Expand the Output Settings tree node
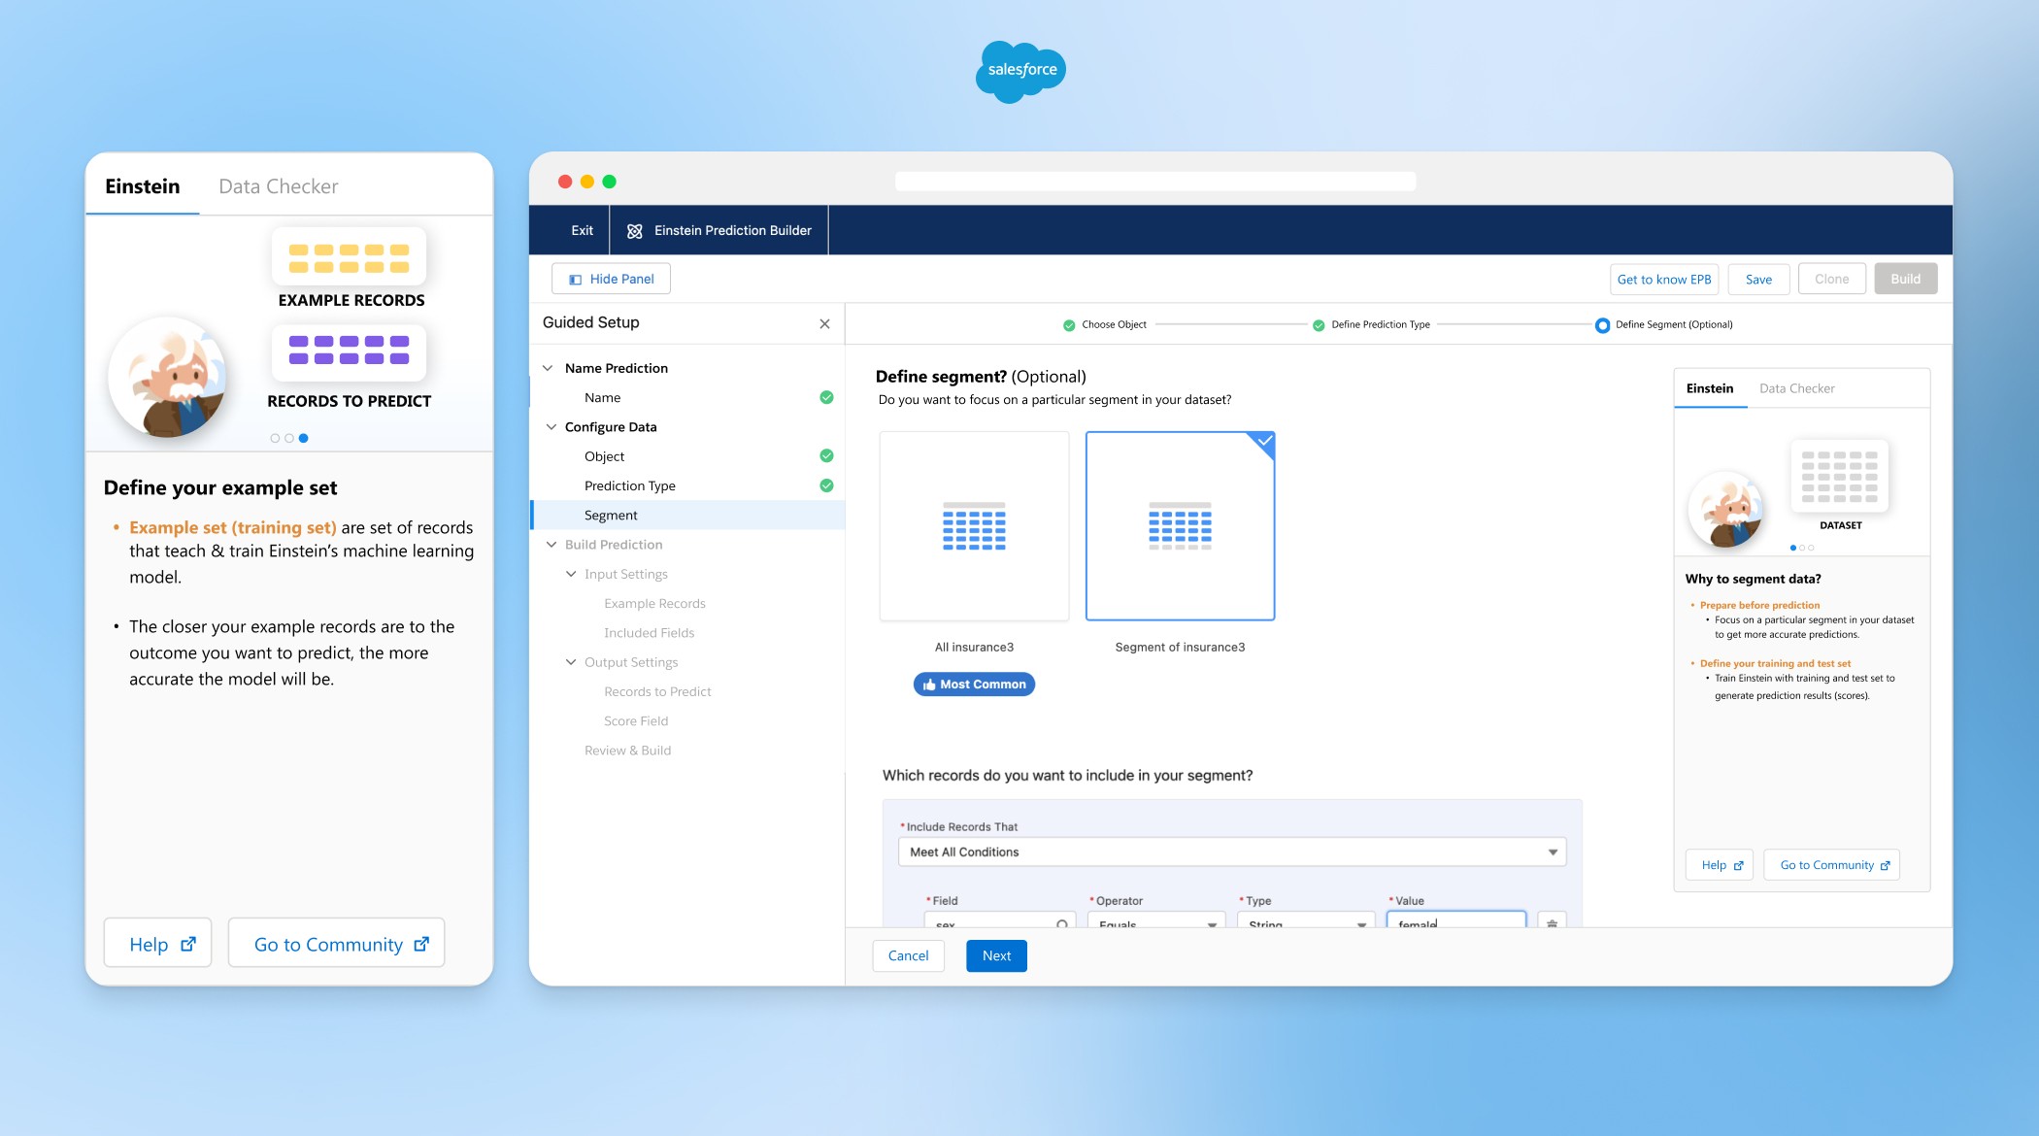Image resolution: width=2039 pixels, height=1136 pixels. 571,662
